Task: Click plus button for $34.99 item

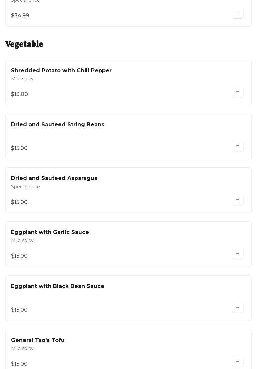Action: [238, 13]
